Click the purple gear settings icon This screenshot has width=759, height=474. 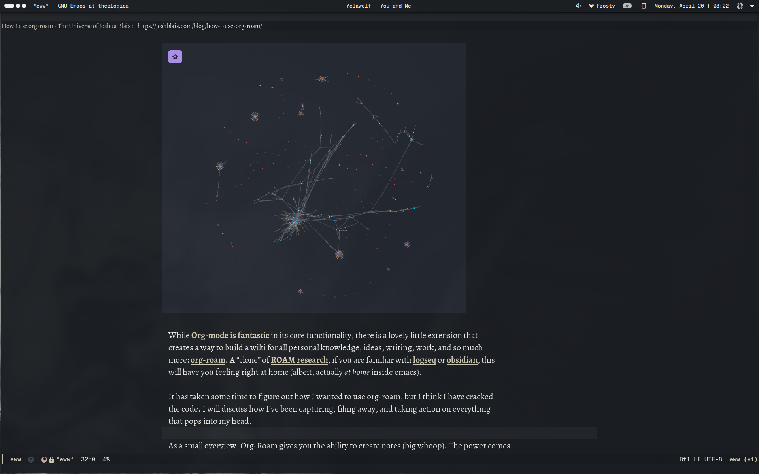click(175, 57)
